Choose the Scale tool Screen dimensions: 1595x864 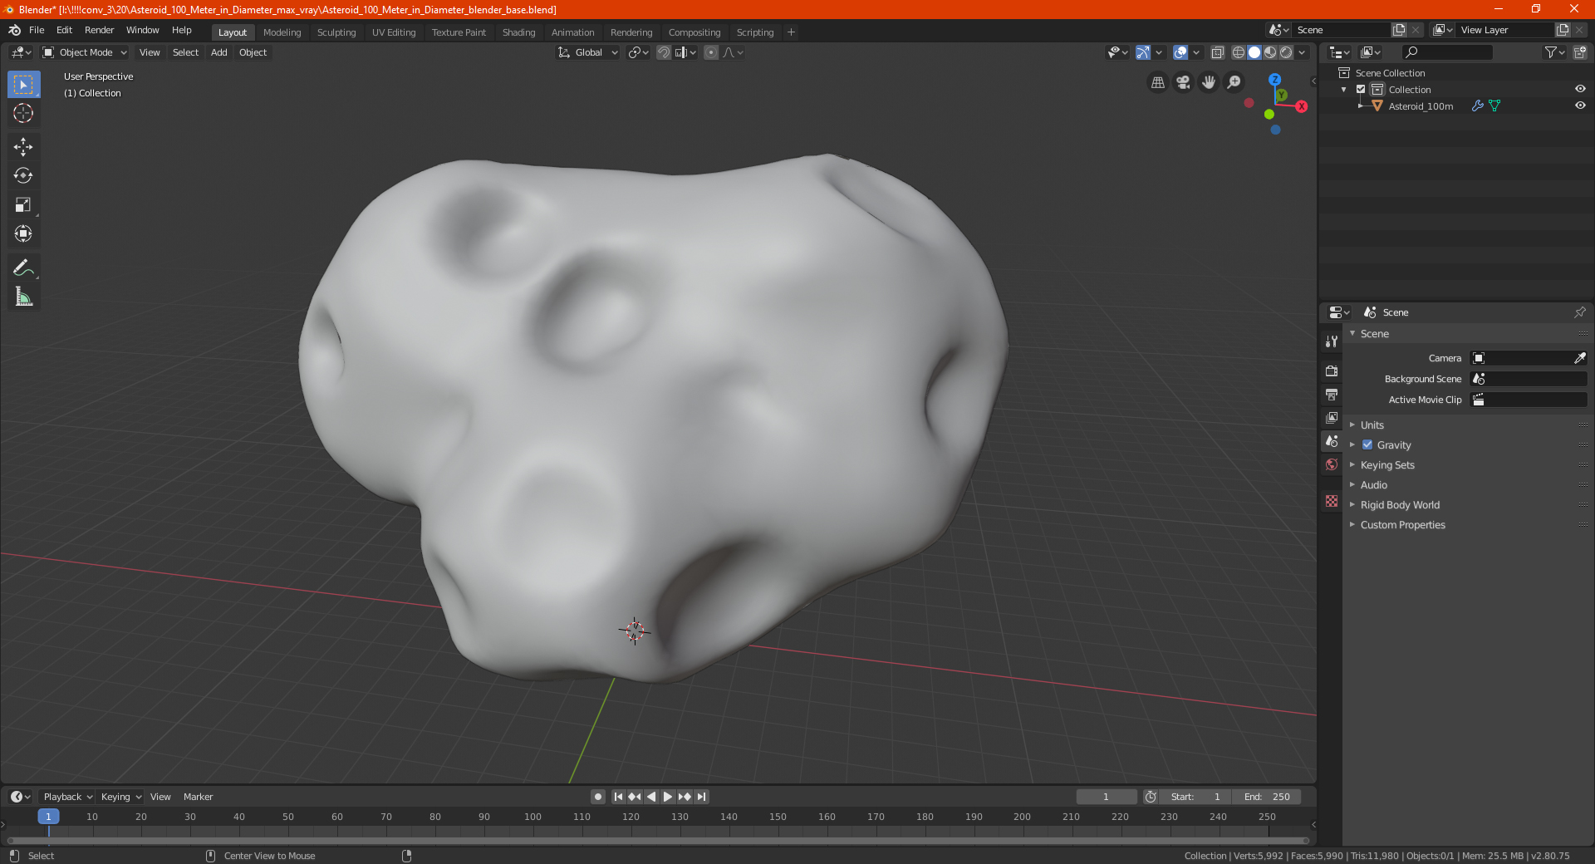[x=23, y=204]
